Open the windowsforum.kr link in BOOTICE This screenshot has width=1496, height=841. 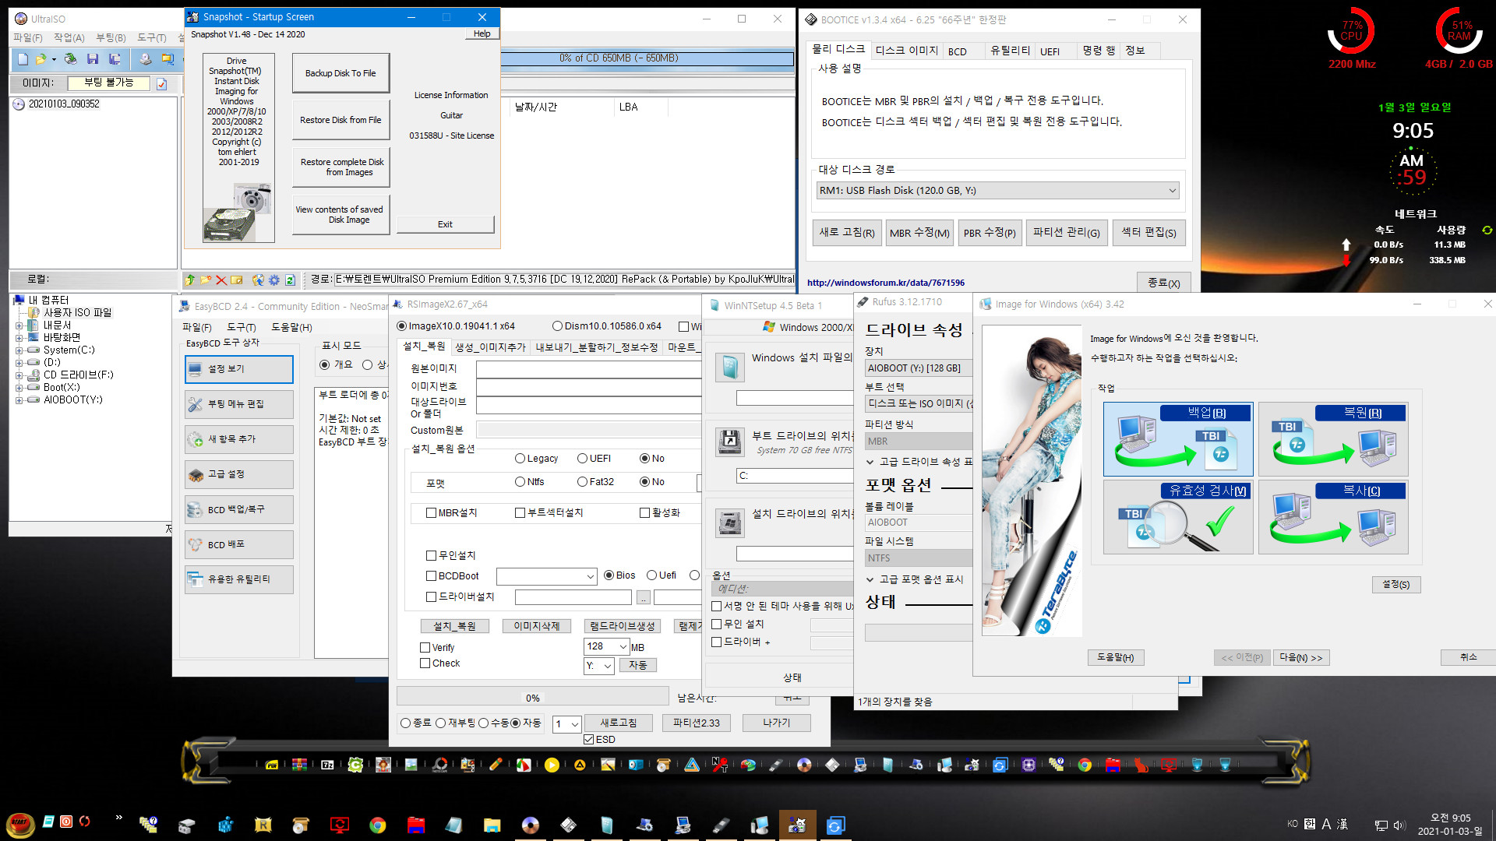(x=886, y=283)
